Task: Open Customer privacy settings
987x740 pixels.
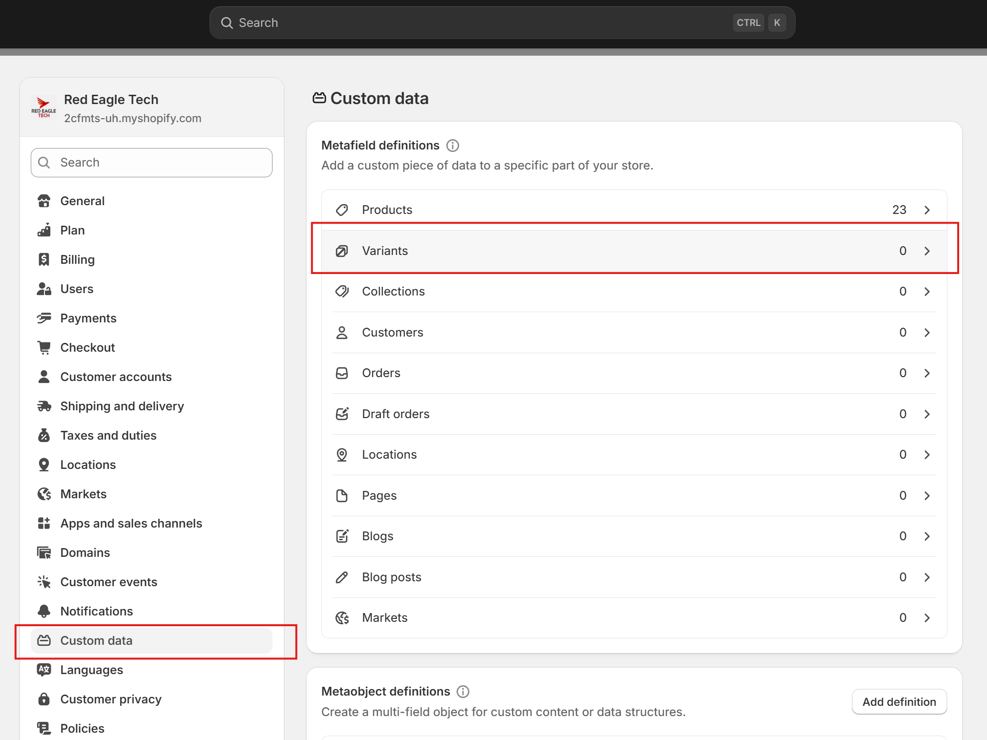Action: (x=111, y=699)
